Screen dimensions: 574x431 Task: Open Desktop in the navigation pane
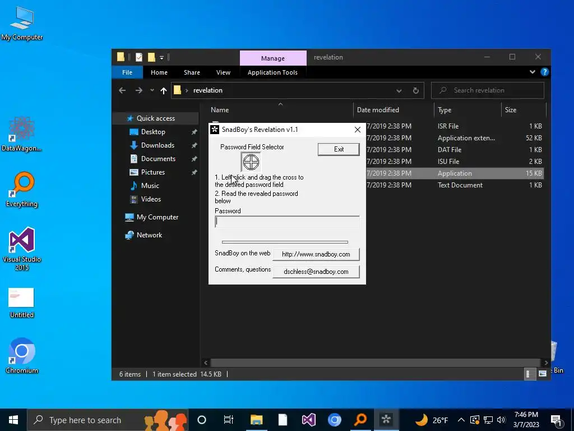click(153, 131)
